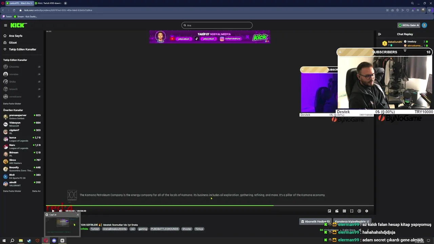Open the user profile avatar menu

[x=425, y=25]
